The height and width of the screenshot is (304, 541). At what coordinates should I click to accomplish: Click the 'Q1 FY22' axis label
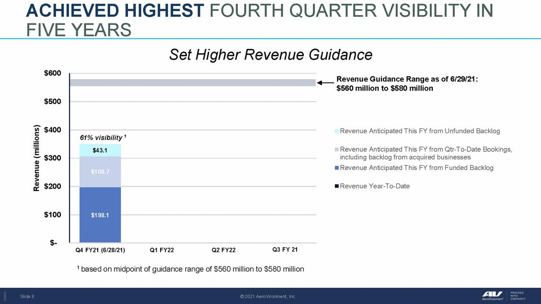coord(162,250)
